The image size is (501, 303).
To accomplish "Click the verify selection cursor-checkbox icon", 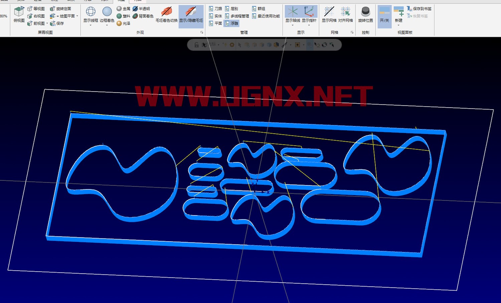I will tap(317, 45).
